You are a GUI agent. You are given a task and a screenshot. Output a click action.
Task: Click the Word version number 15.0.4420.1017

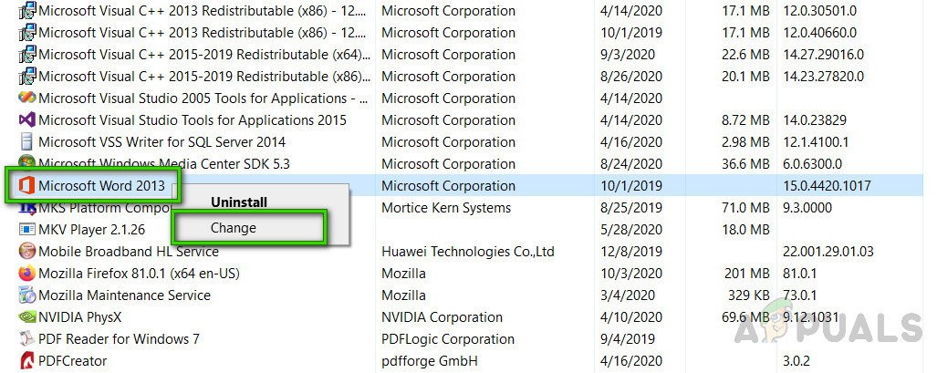click(827, 186)
